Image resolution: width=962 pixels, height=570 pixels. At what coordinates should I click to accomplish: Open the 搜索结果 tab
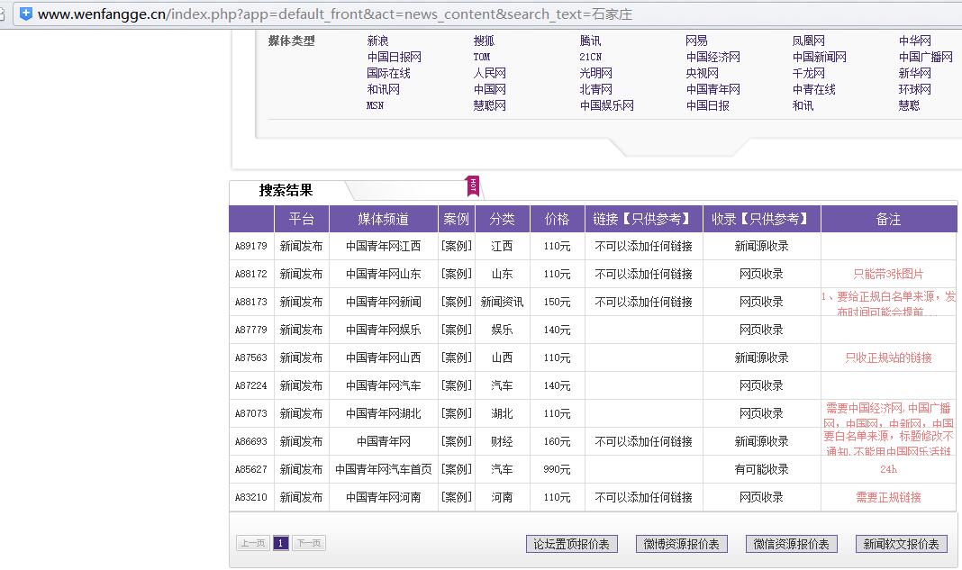286,190
